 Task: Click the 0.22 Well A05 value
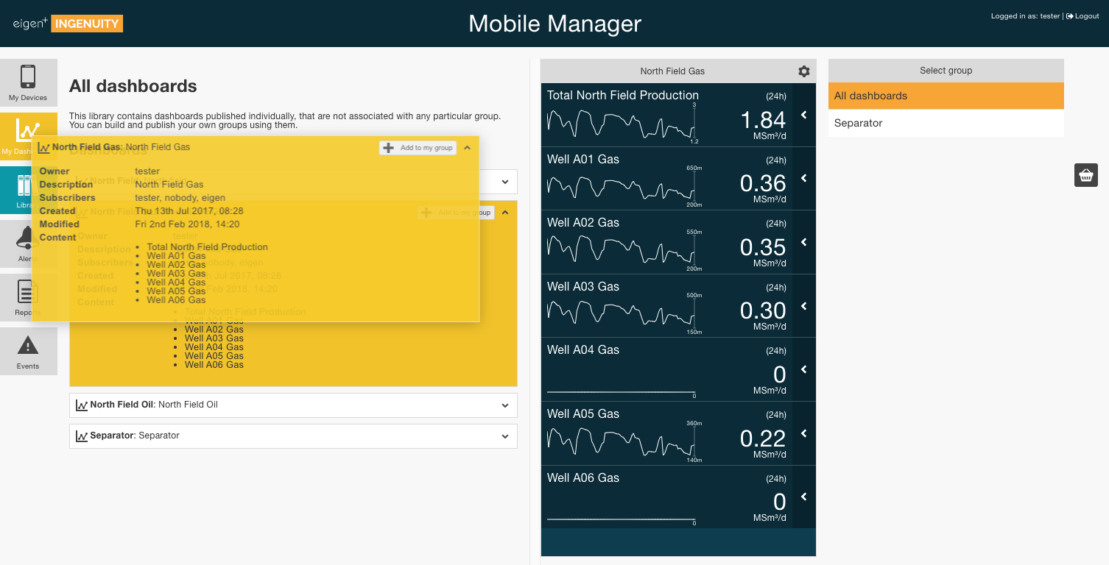[x=763, y=438]
